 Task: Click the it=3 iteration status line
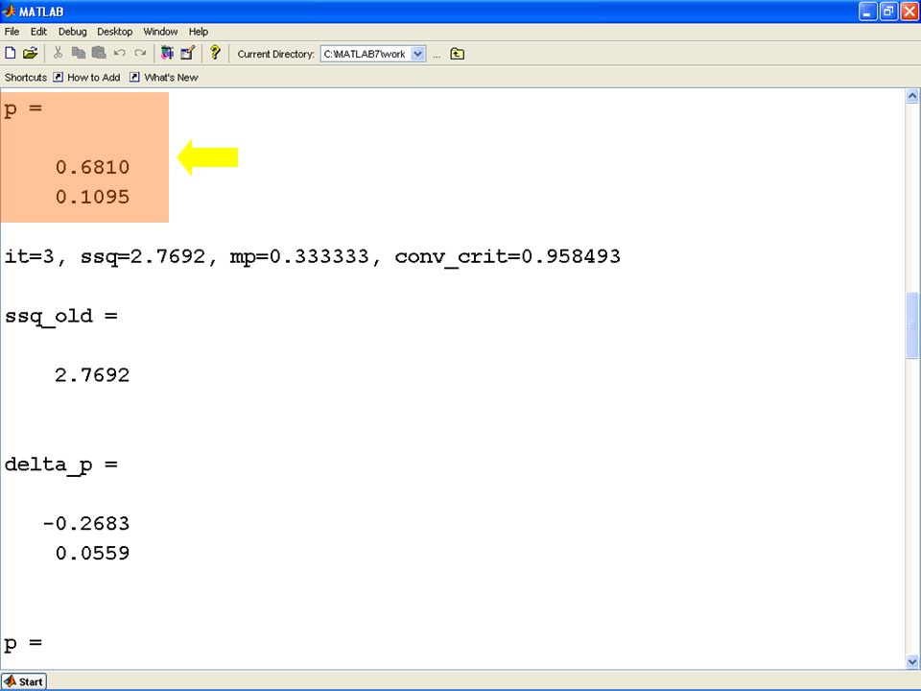pos(313,257)
